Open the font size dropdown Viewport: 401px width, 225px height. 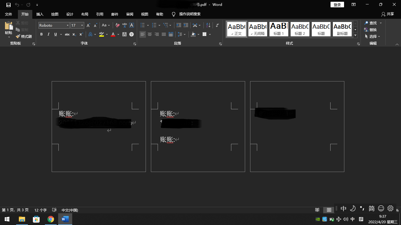[82, 25]
